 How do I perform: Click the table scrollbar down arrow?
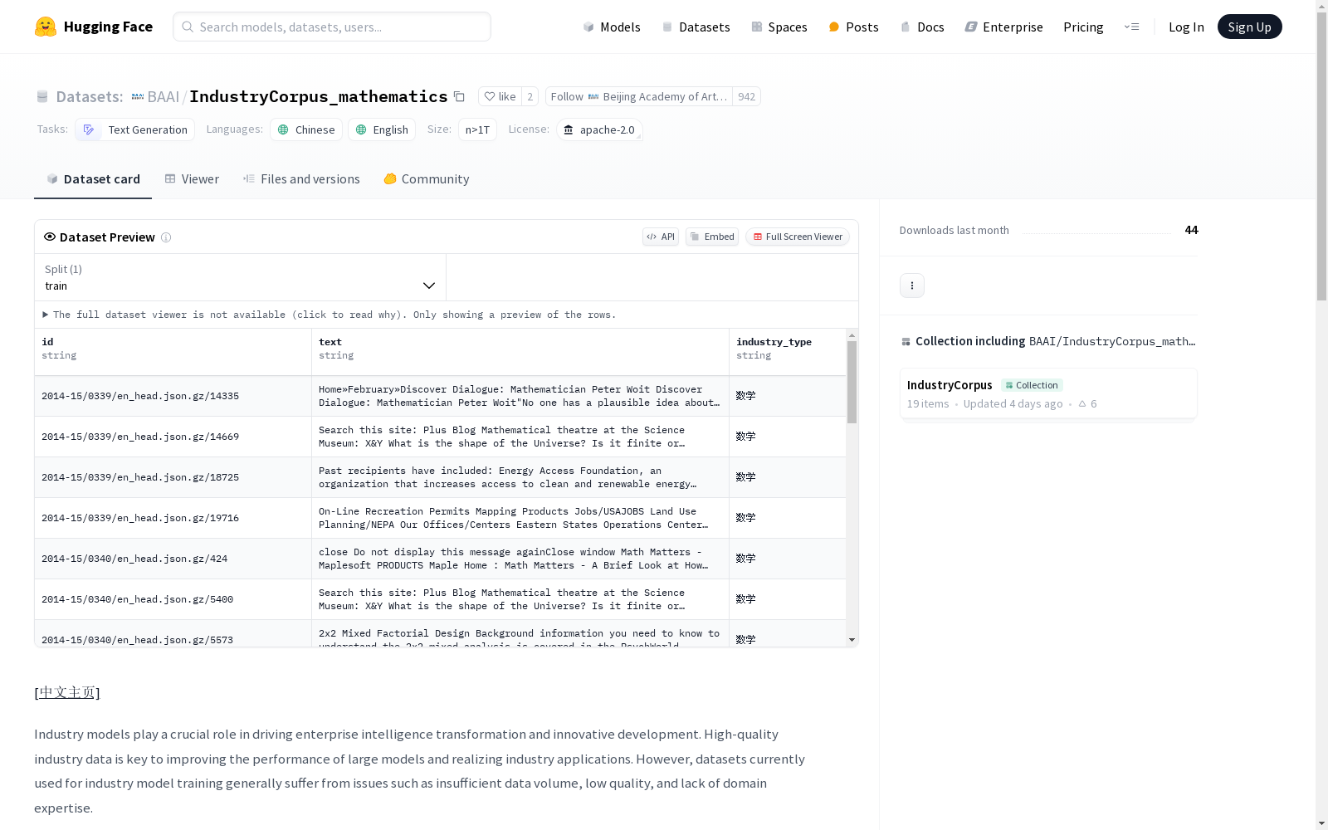(852, 640)
